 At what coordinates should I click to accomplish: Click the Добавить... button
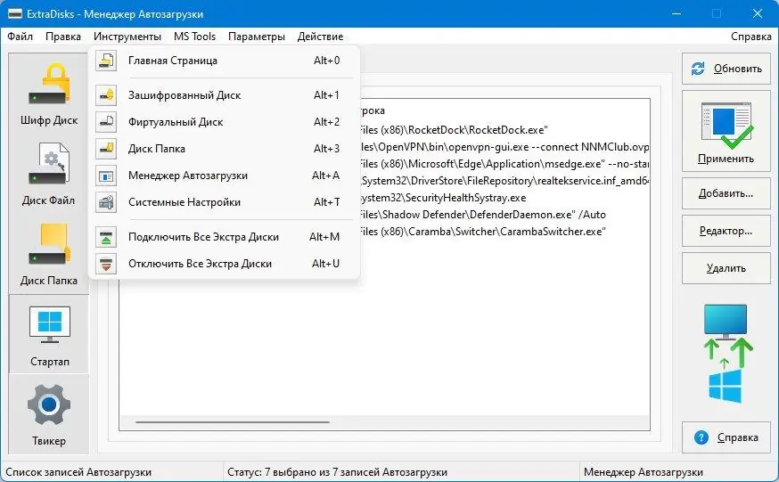[x=726, y=193]
